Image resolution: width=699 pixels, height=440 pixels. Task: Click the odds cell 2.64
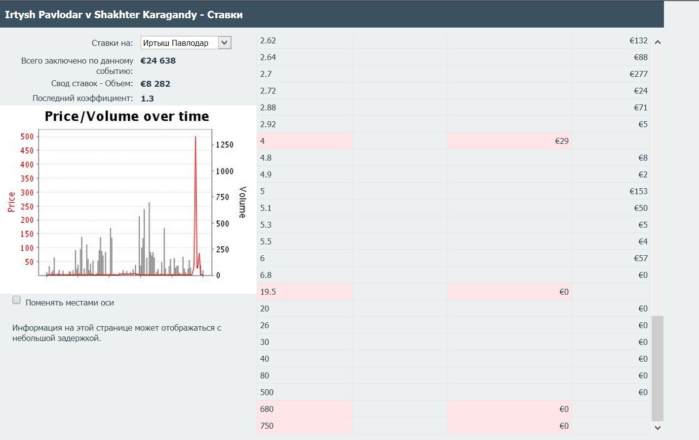[305, 57]
